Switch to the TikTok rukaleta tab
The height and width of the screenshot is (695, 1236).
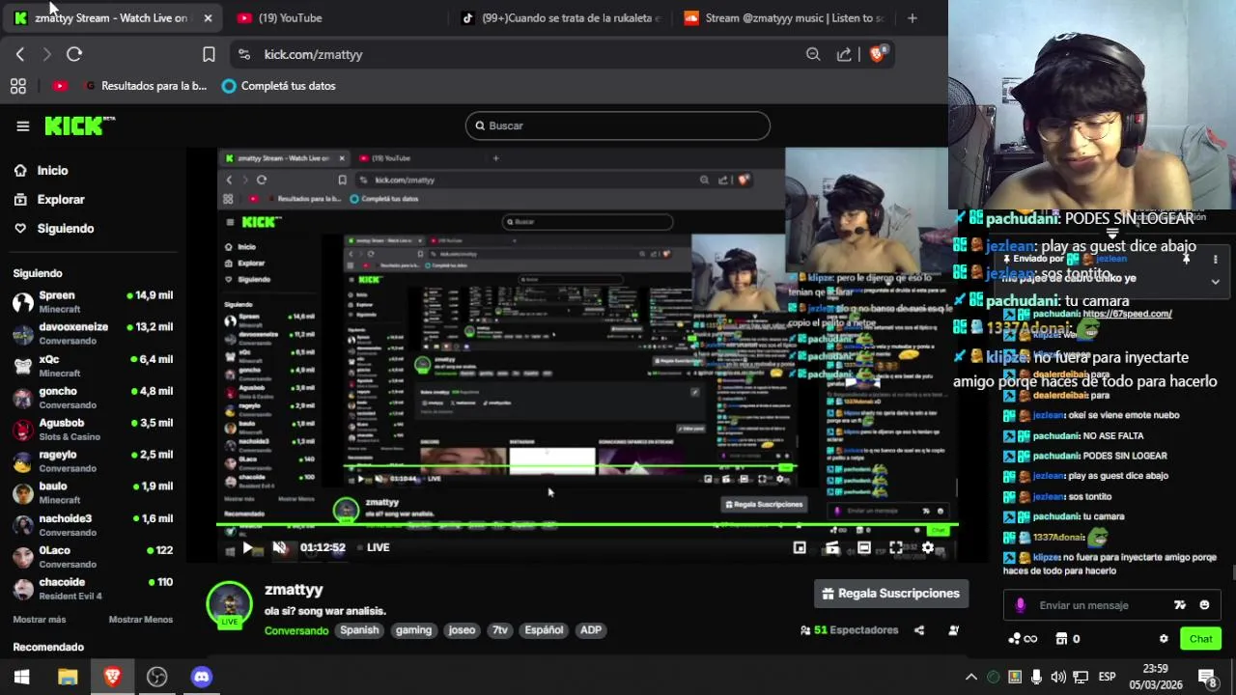[560, 17]
